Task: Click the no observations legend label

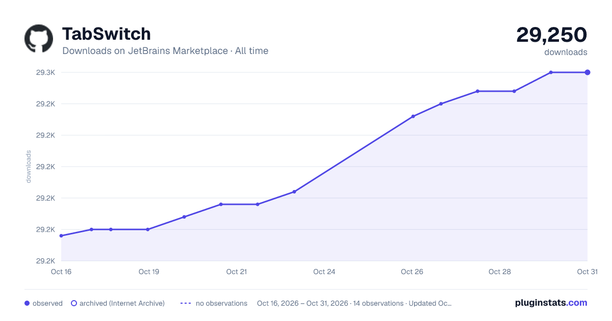Action: coord(221,303)
